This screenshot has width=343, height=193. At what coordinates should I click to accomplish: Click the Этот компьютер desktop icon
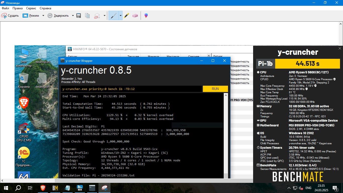pos(24,57)
